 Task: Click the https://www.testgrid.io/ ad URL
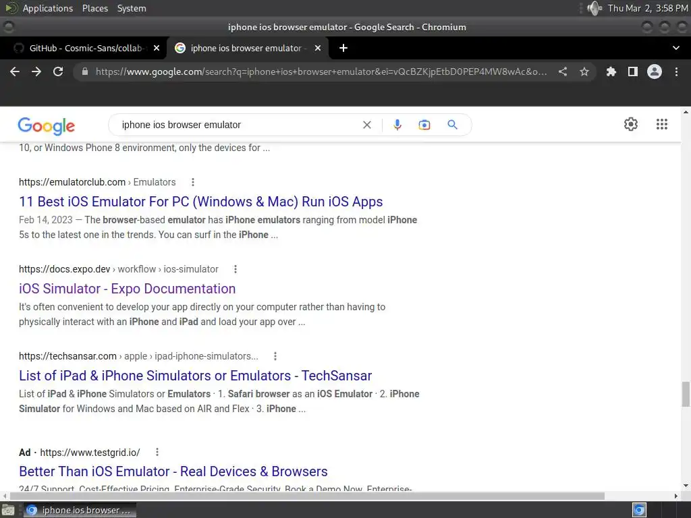click(x=90, y=453)
